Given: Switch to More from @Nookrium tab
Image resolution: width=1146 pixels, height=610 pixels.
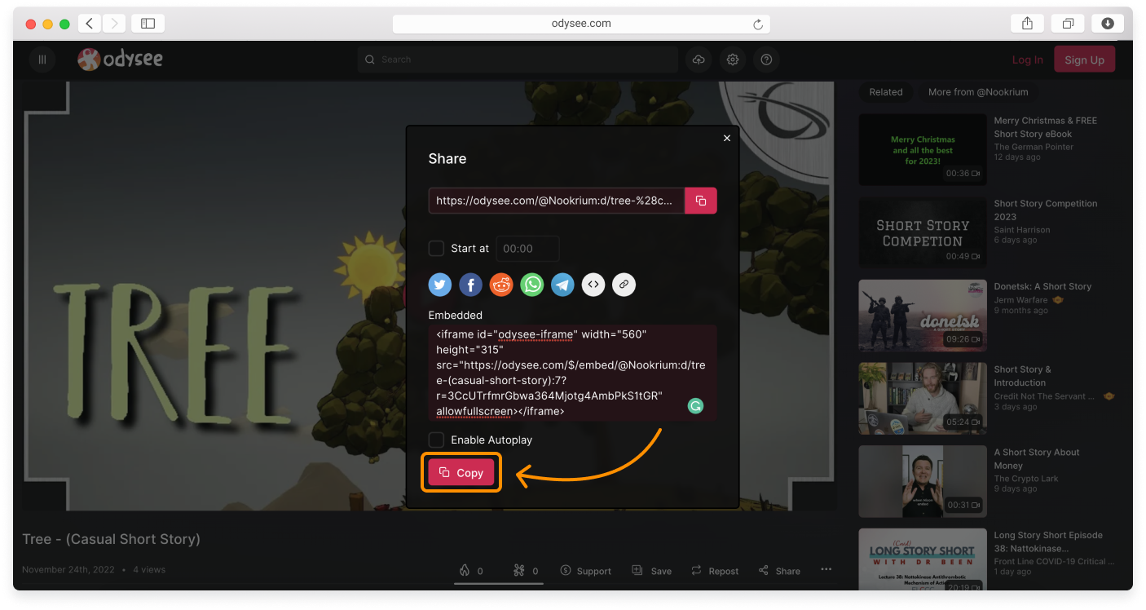Looking at the screenshot, I should 978,91.
